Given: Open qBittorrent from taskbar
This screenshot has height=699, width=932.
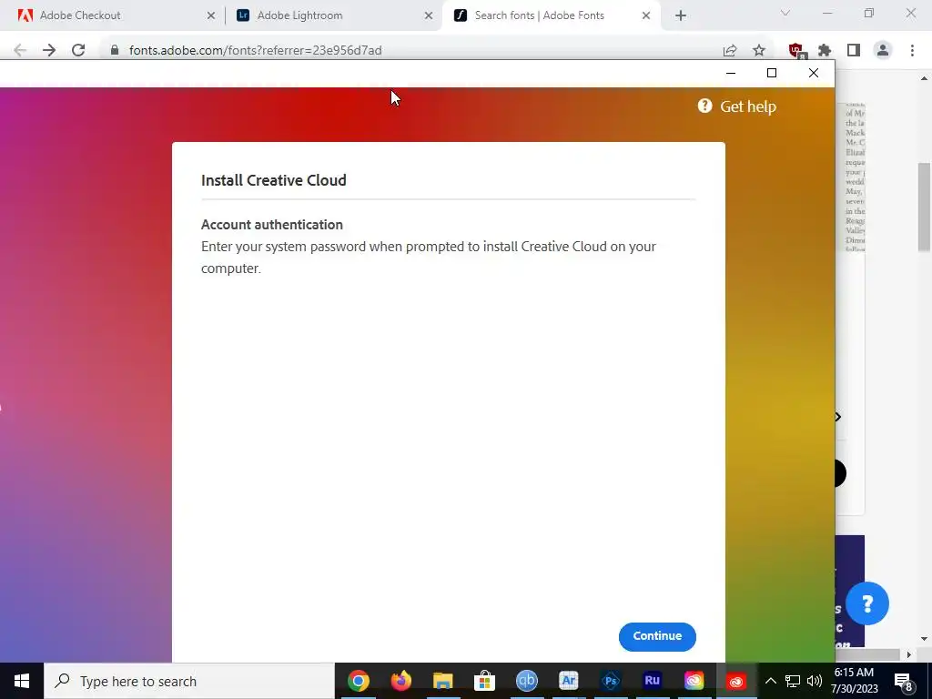Looking at the screenshot, I should coord(527,681).
